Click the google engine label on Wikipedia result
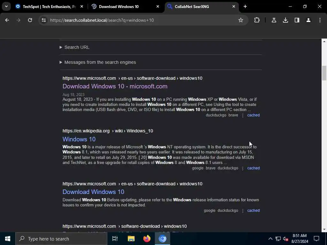The image size is (327, 245). [198, 168]
